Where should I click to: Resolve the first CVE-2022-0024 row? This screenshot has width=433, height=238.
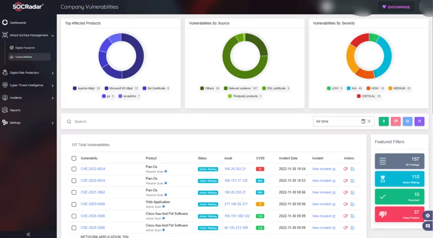(353, 169)
